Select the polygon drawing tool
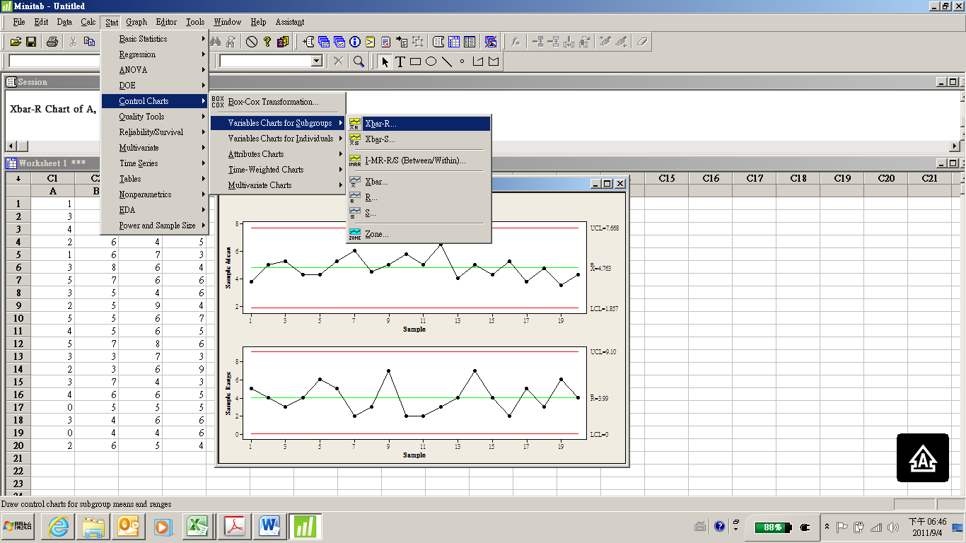The height and width of the screenshot is (543, 966). click(493, 62)
